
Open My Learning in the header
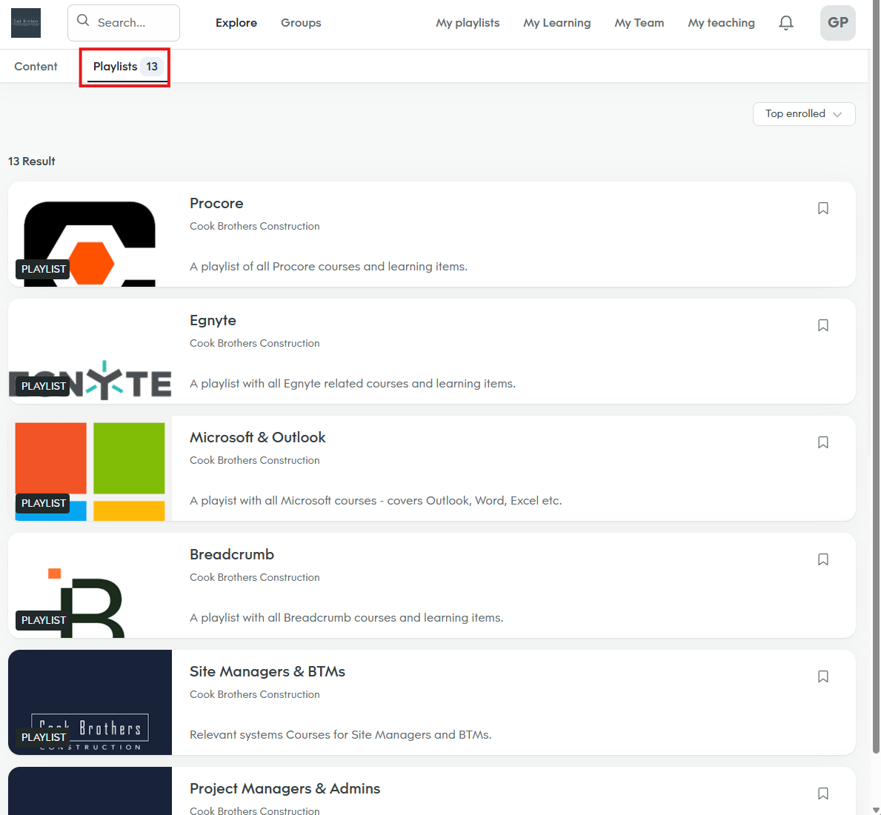tap(556, 23)
